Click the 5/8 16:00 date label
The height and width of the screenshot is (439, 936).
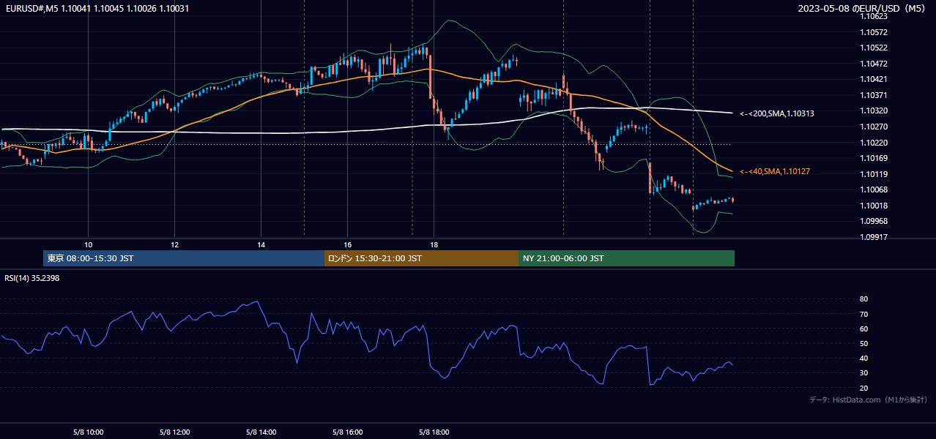pyautogui.click(x=347, y=432)
